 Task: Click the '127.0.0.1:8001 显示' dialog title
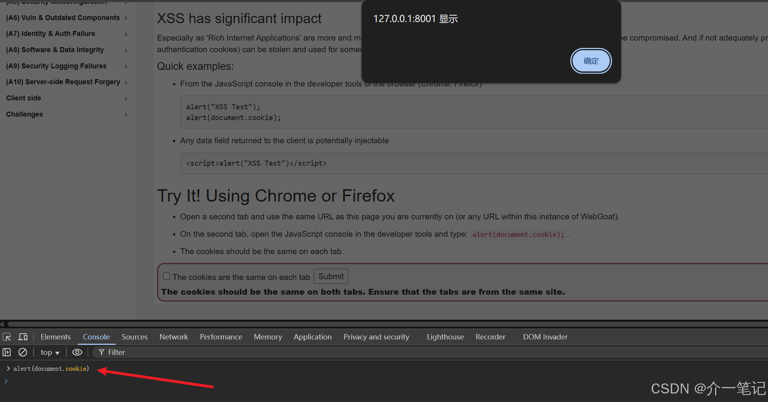415,19
